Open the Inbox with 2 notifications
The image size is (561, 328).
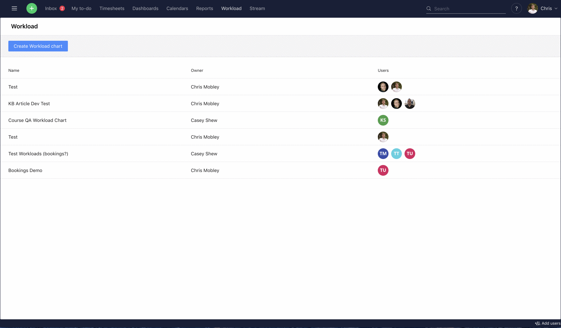click(x=55, y=8)
